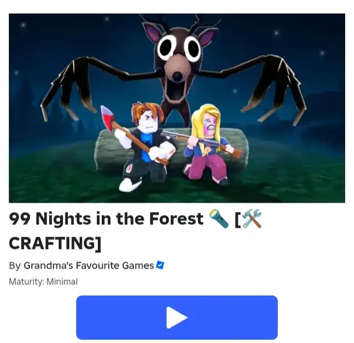Click the Maturity: Minimal label

tap(43, 282)
